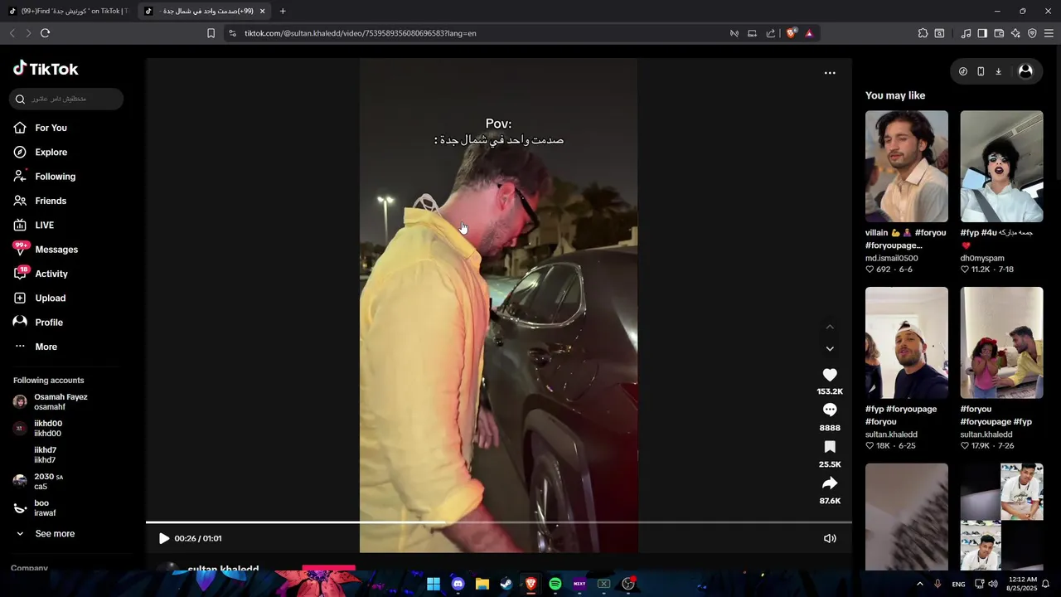Open Osamah Fayez following account
Screen dimensions: 1061x597
click(x=61, y=402)
